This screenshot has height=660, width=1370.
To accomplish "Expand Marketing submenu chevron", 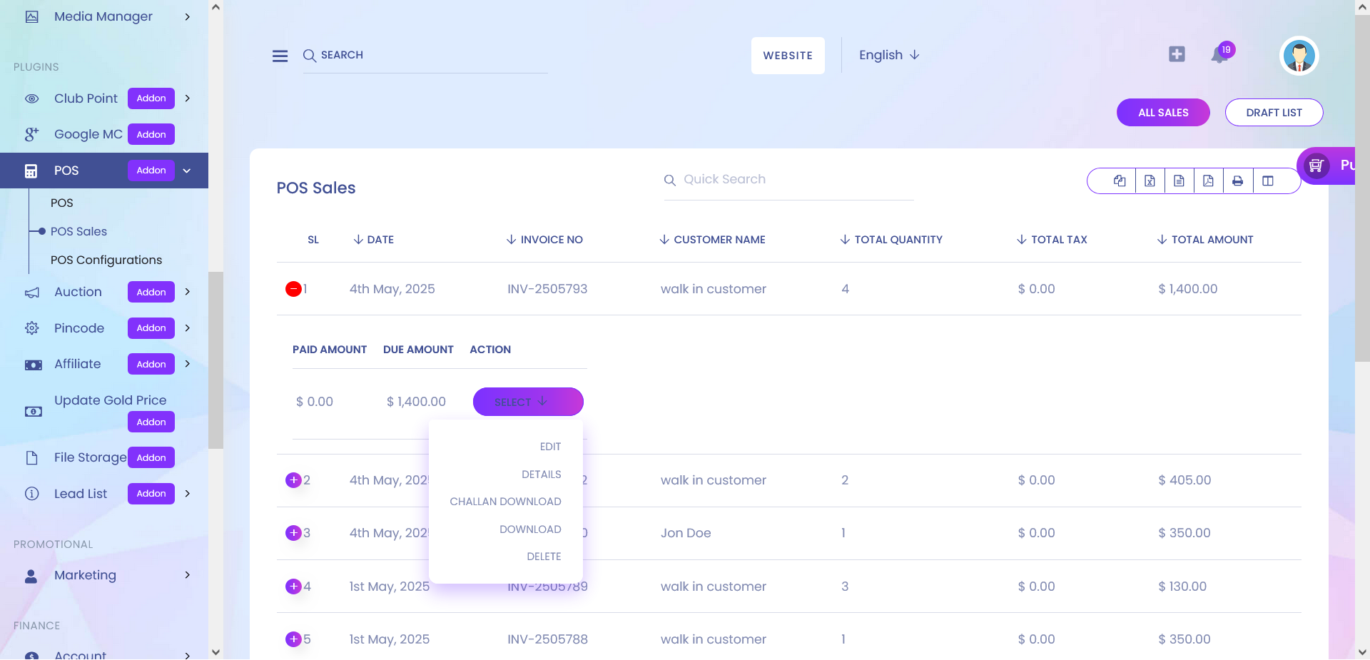I will pos(188,575).
